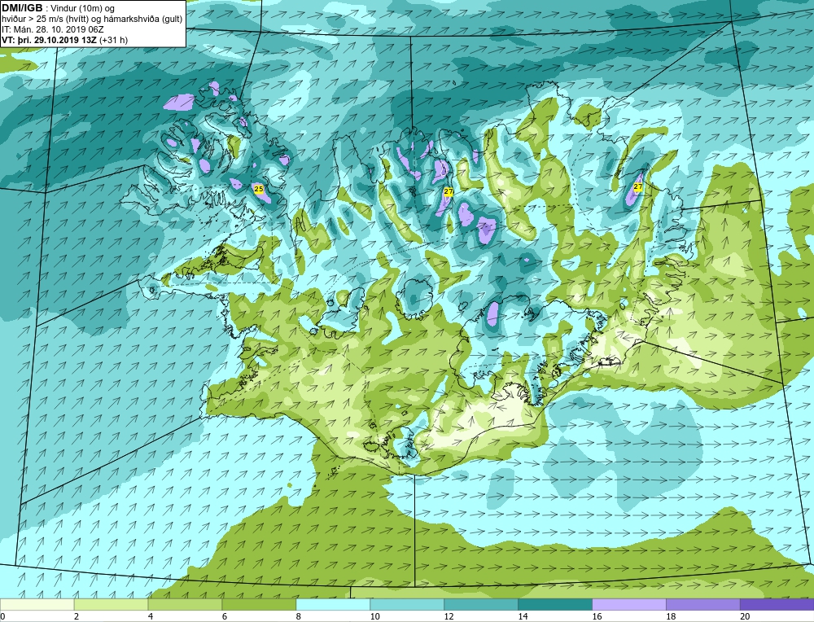Select the palest yellow 0–2 legend swatch
The height and width of the screenshot is (622, 814).
click(x=37, y=604)
